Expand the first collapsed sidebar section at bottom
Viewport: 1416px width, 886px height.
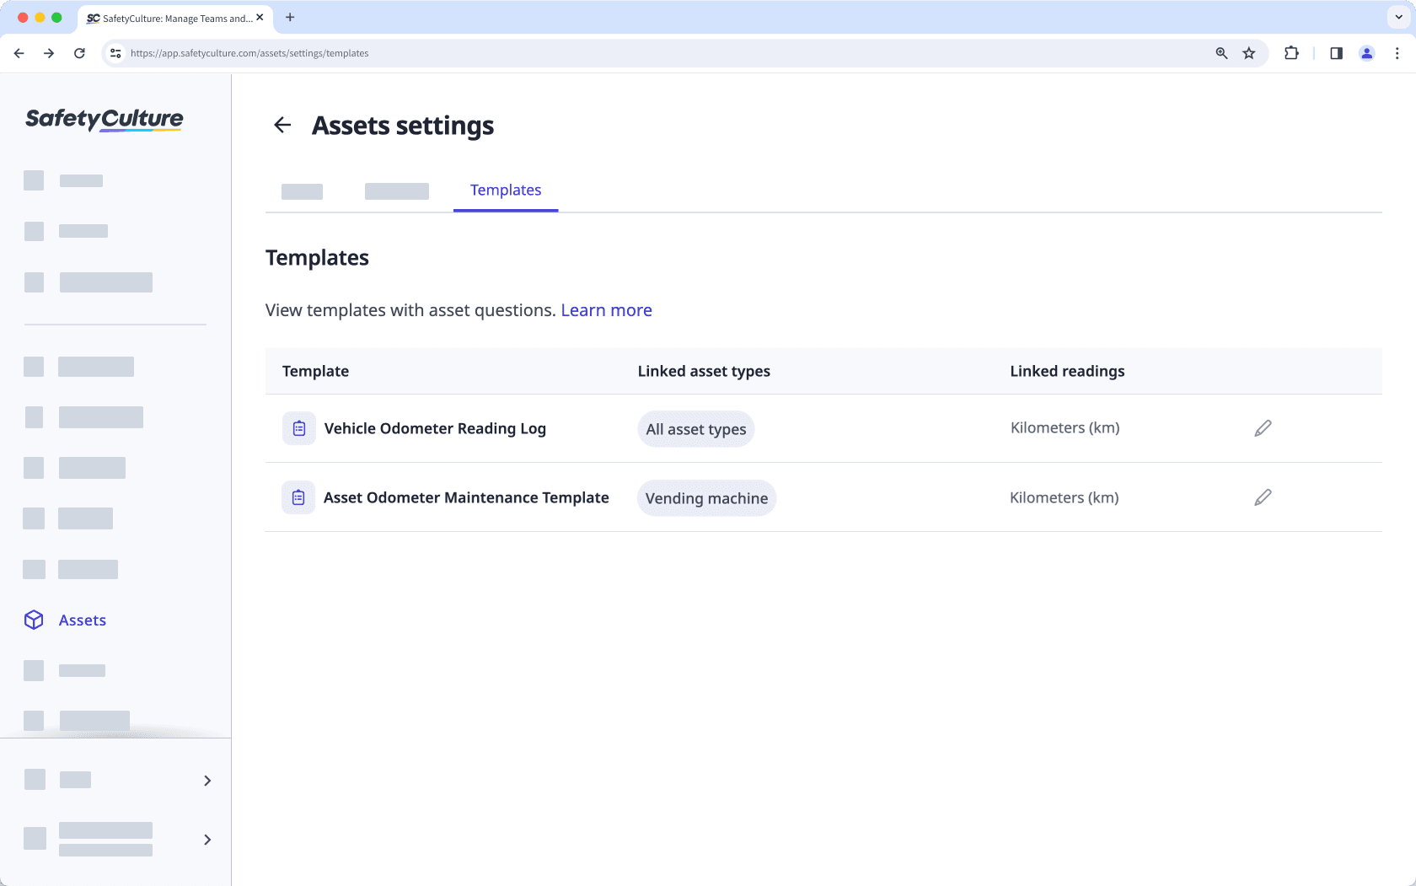tap(207, 781)
